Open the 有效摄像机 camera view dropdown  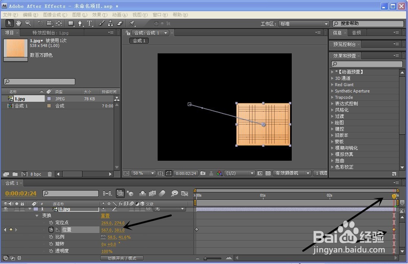(x=292, y=173)
